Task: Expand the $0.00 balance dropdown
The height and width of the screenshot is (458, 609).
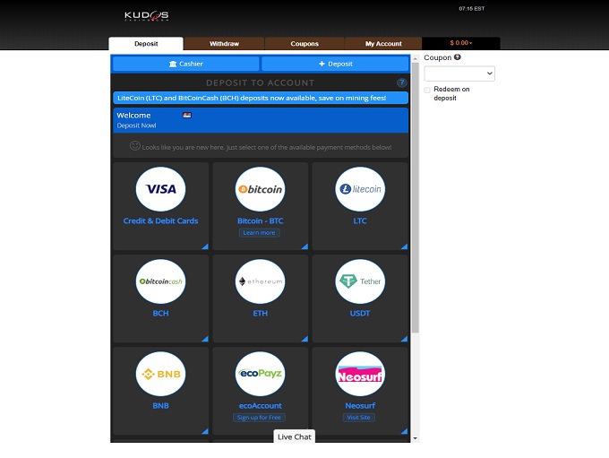Action: click(x=461, y=43)
